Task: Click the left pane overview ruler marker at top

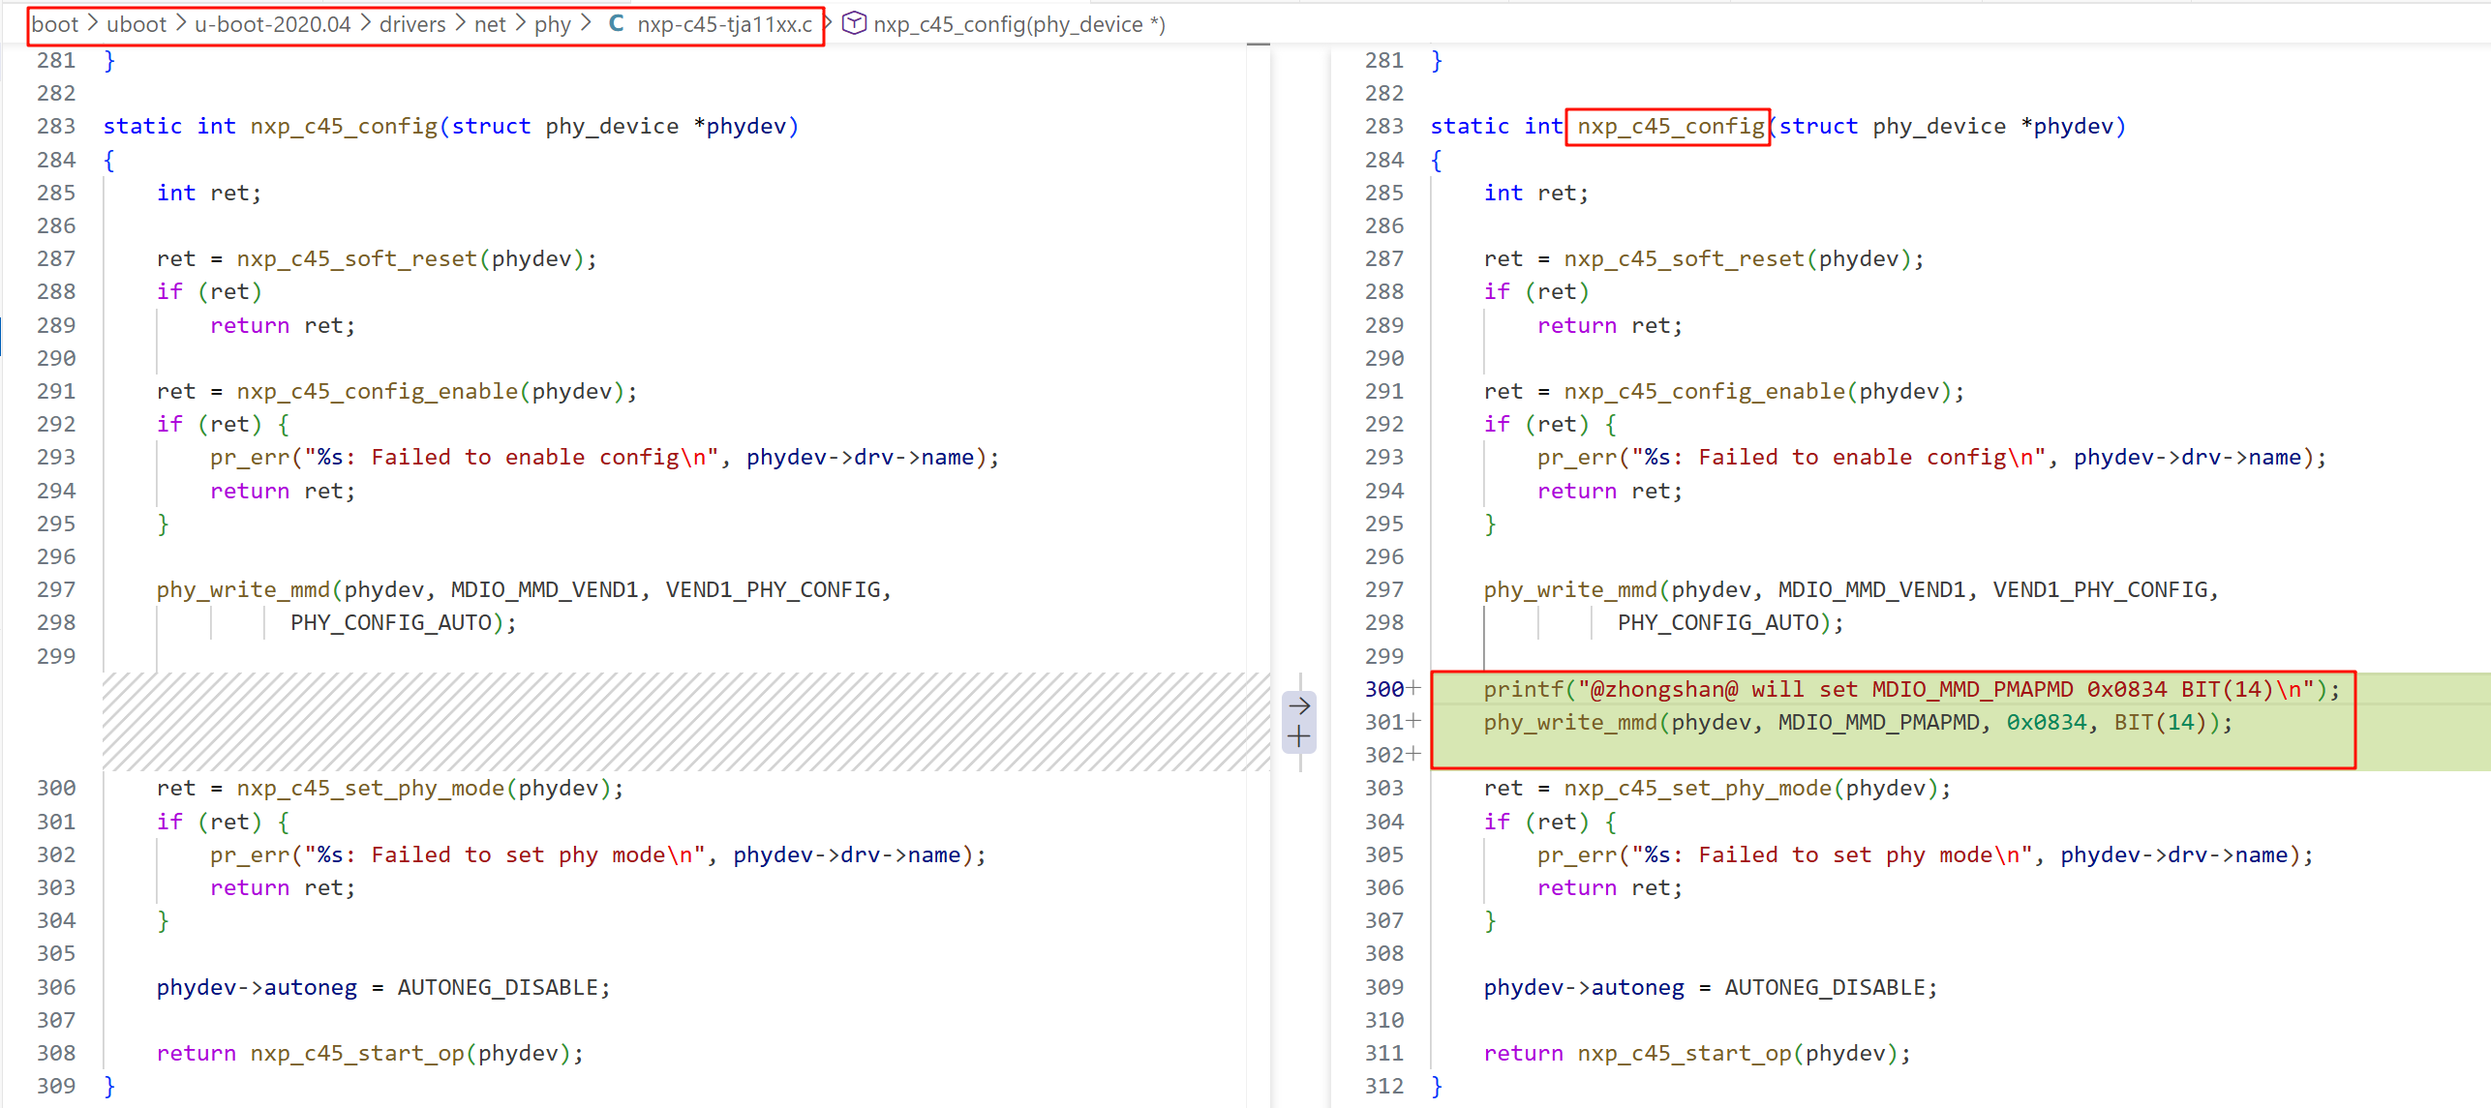Action: 1258,45
